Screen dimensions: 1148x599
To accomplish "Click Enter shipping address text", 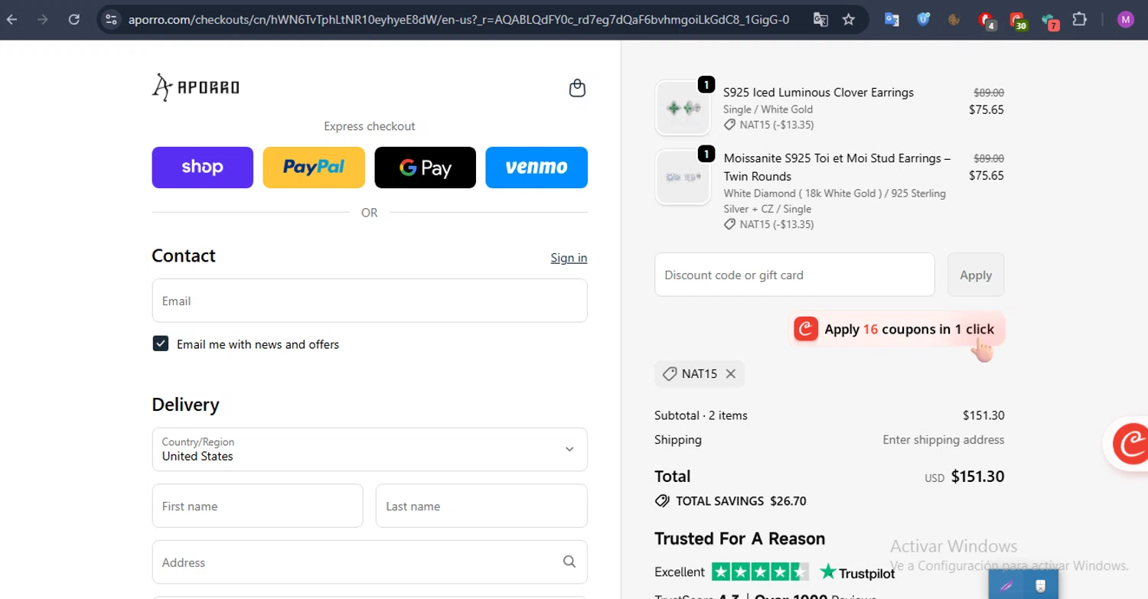I will click(x=944, y=440).
